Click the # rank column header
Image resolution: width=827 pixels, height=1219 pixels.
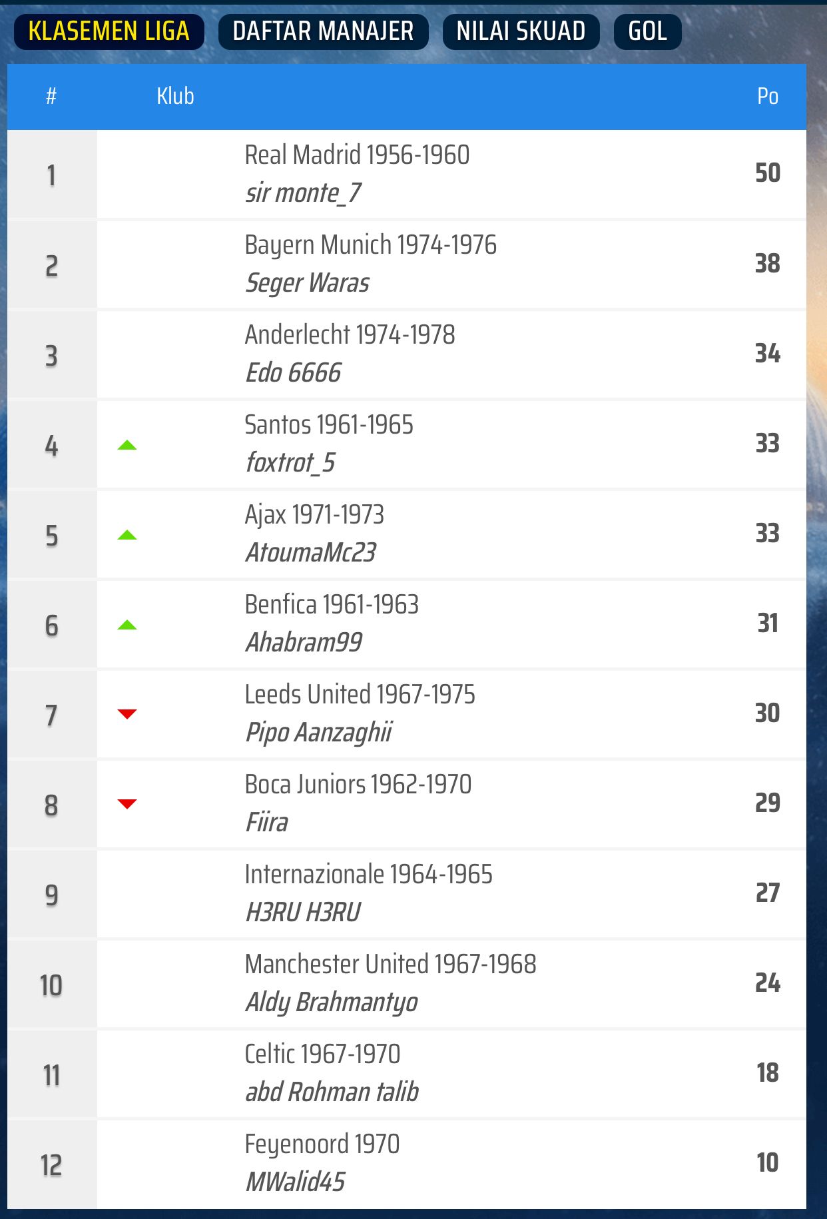tap(51, 97)
